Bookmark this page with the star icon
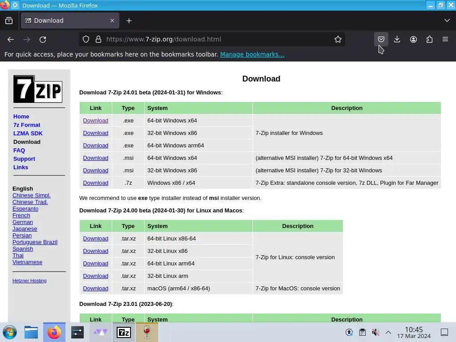The height and width of the screenshot is (342, 456). (338, 39)
